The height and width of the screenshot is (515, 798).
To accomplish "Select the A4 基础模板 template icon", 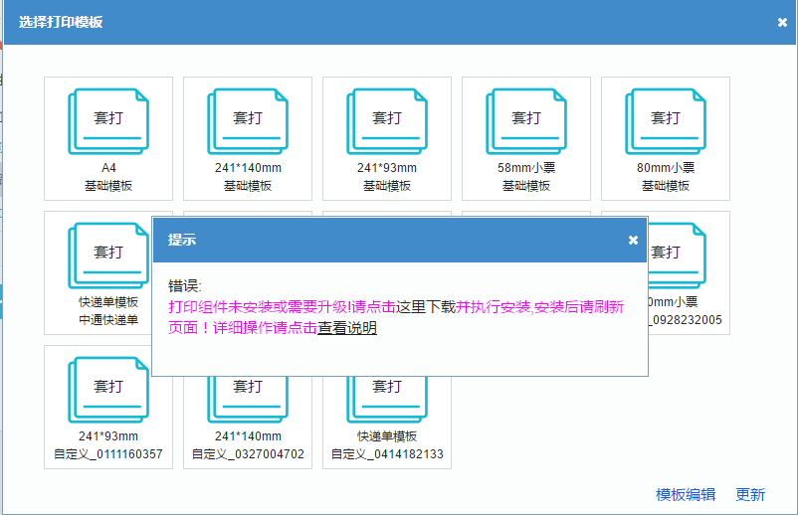I will 108,121.
